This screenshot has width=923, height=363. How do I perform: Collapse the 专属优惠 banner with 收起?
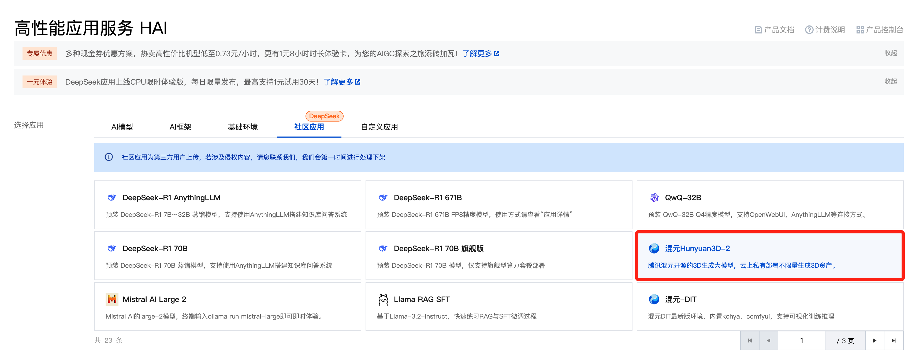[891, 53]
